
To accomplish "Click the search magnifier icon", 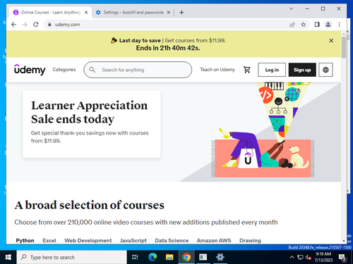I will pos(92,70).
